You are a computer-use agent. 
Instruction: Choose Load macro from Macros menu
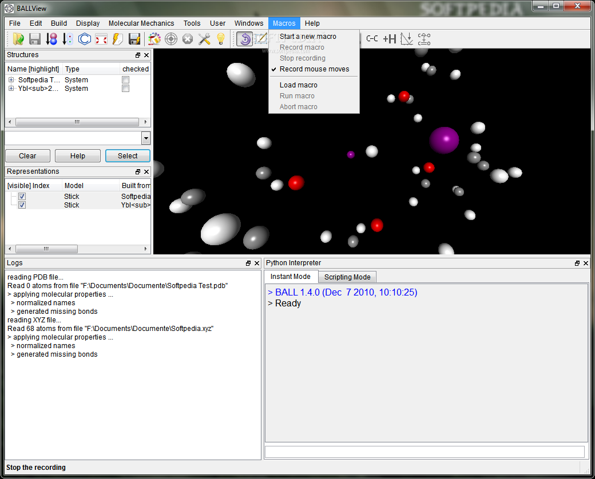[x=314, y=85]
